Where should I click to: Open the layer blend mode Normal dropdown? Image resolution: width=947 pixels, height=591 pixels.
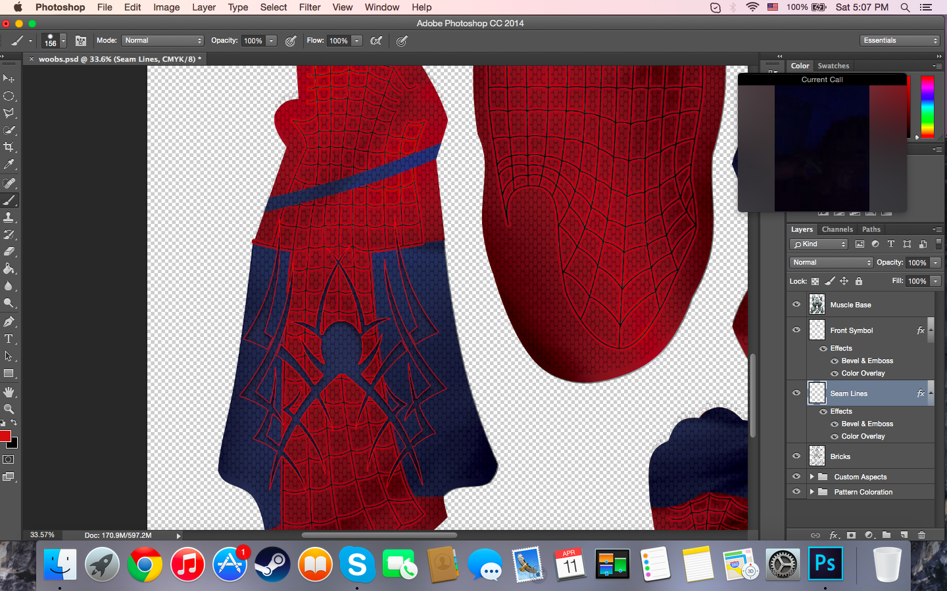[x=831, y=263]
